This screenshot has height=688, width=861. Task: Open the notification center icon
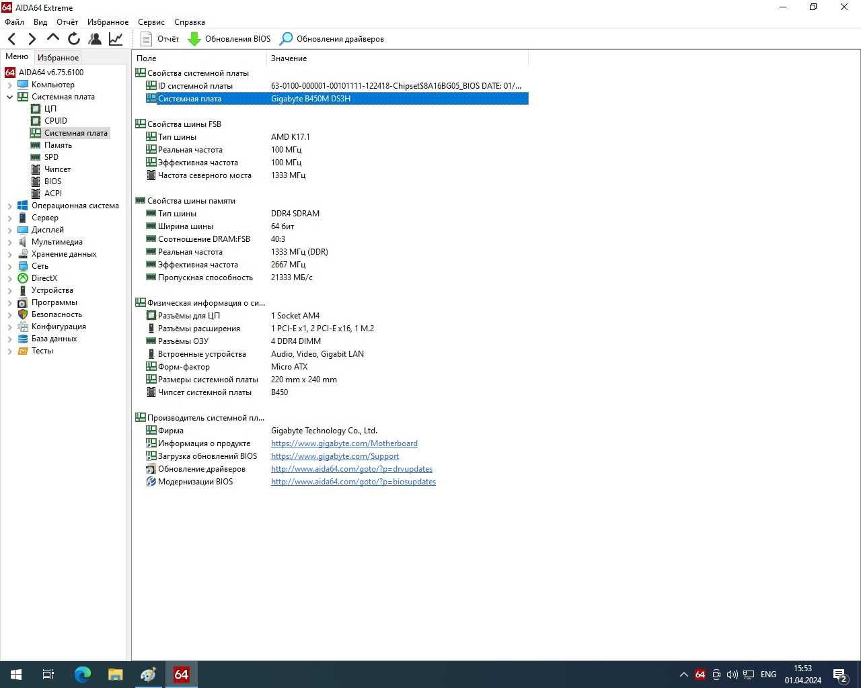tap(840, 675)
